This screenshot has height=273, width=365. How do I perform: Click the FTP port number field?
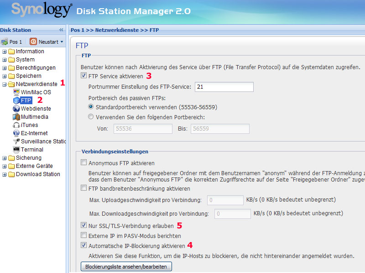[224, 87]
